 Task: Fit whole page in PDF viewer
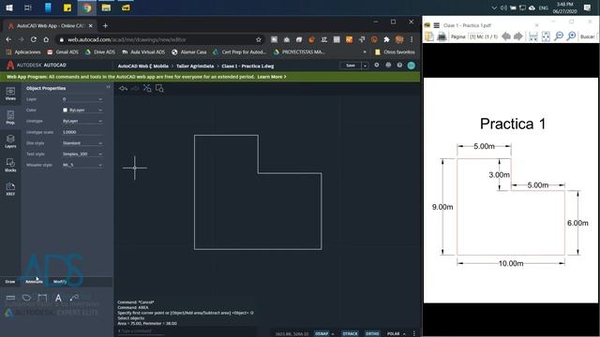coord(546,37)
